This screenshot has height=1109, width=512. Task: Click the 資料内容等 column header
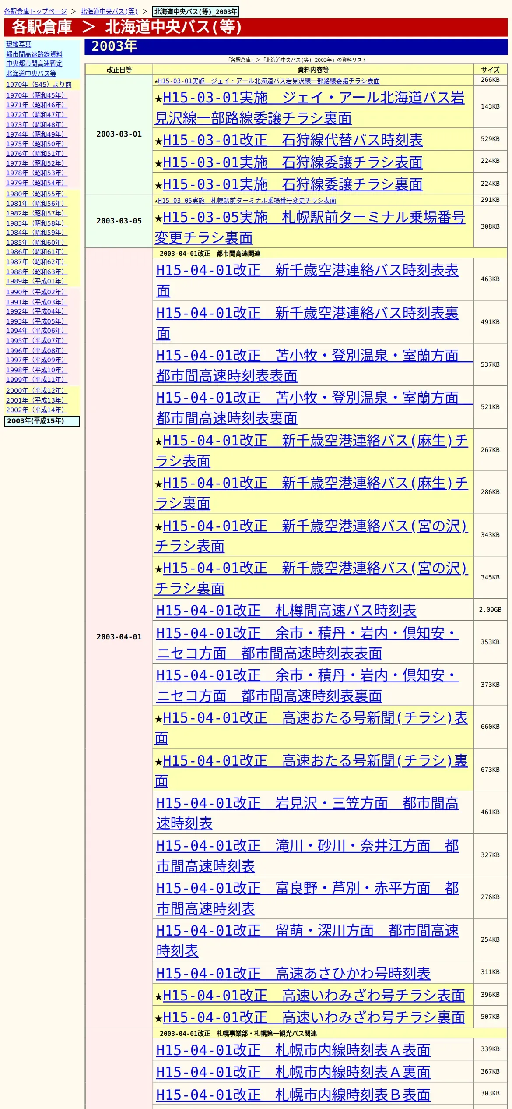313,70
